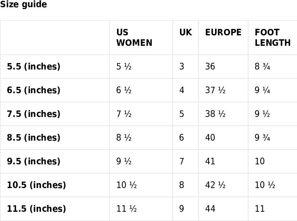Click the 8.5 (inches) row label
This screenshot has height=221, width=297.
pos(33,138)
